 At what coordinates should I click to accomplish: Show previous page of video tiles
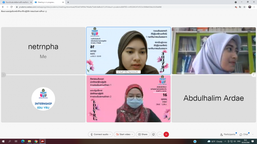(3, 75)
